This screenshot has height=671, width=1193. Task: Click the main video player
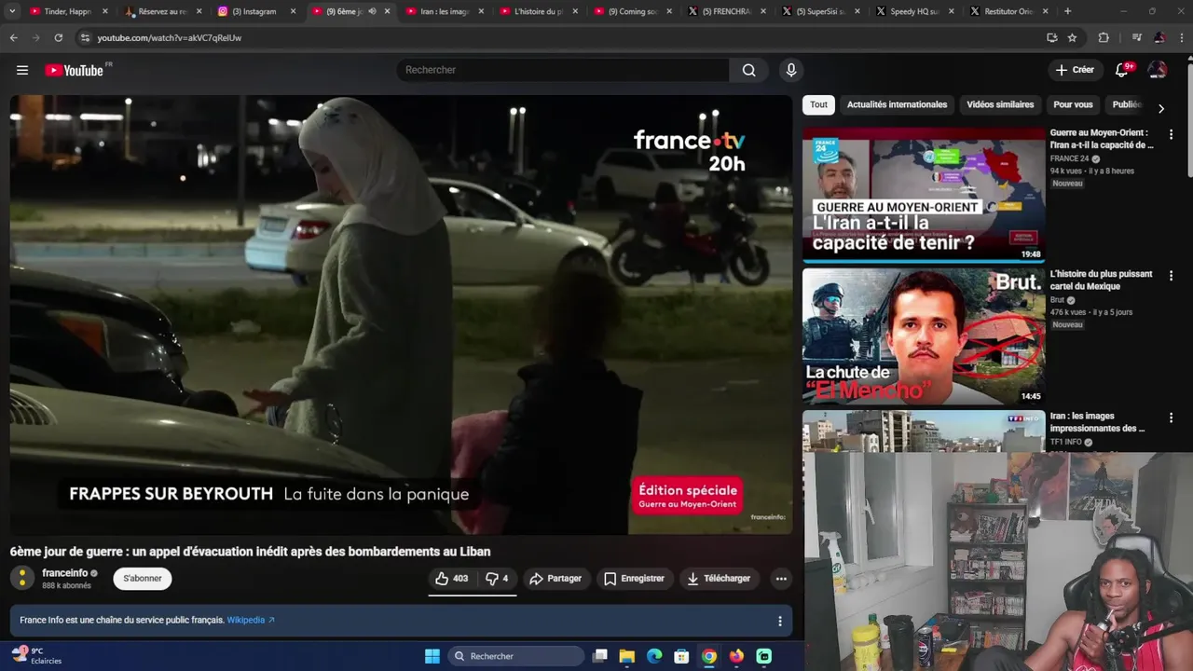(x=401, y=315)
